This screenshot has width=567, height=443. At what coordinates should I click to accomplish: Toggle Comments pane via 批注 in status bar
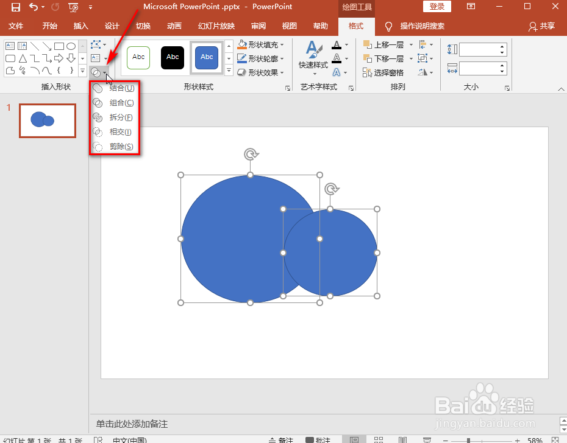click(x=318, y=440)
